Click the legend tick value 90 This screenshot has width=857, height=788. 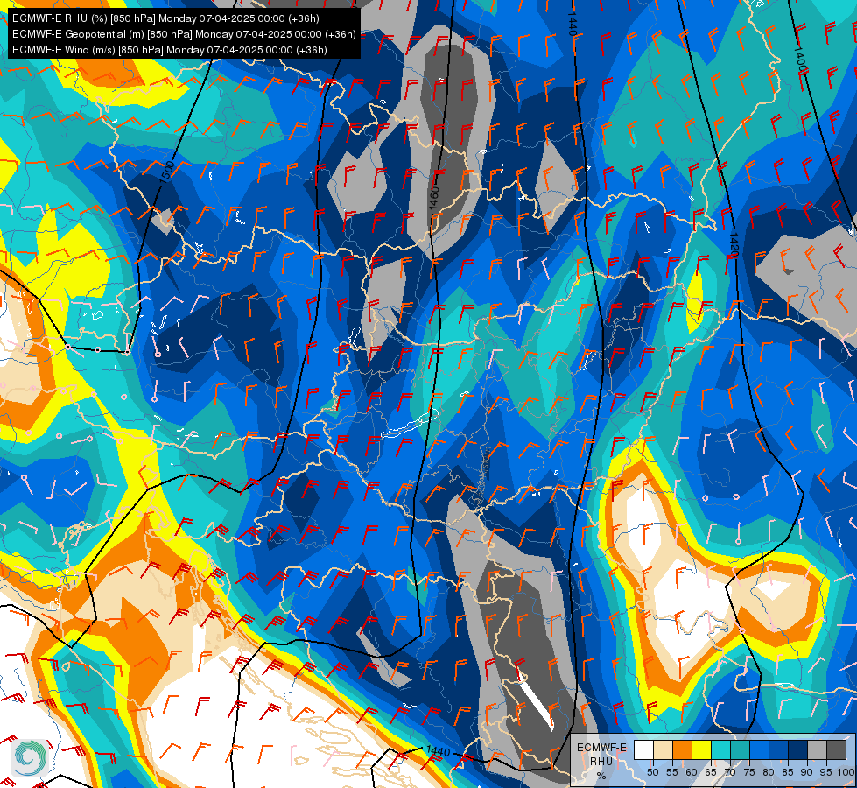[x=807, y=772]
